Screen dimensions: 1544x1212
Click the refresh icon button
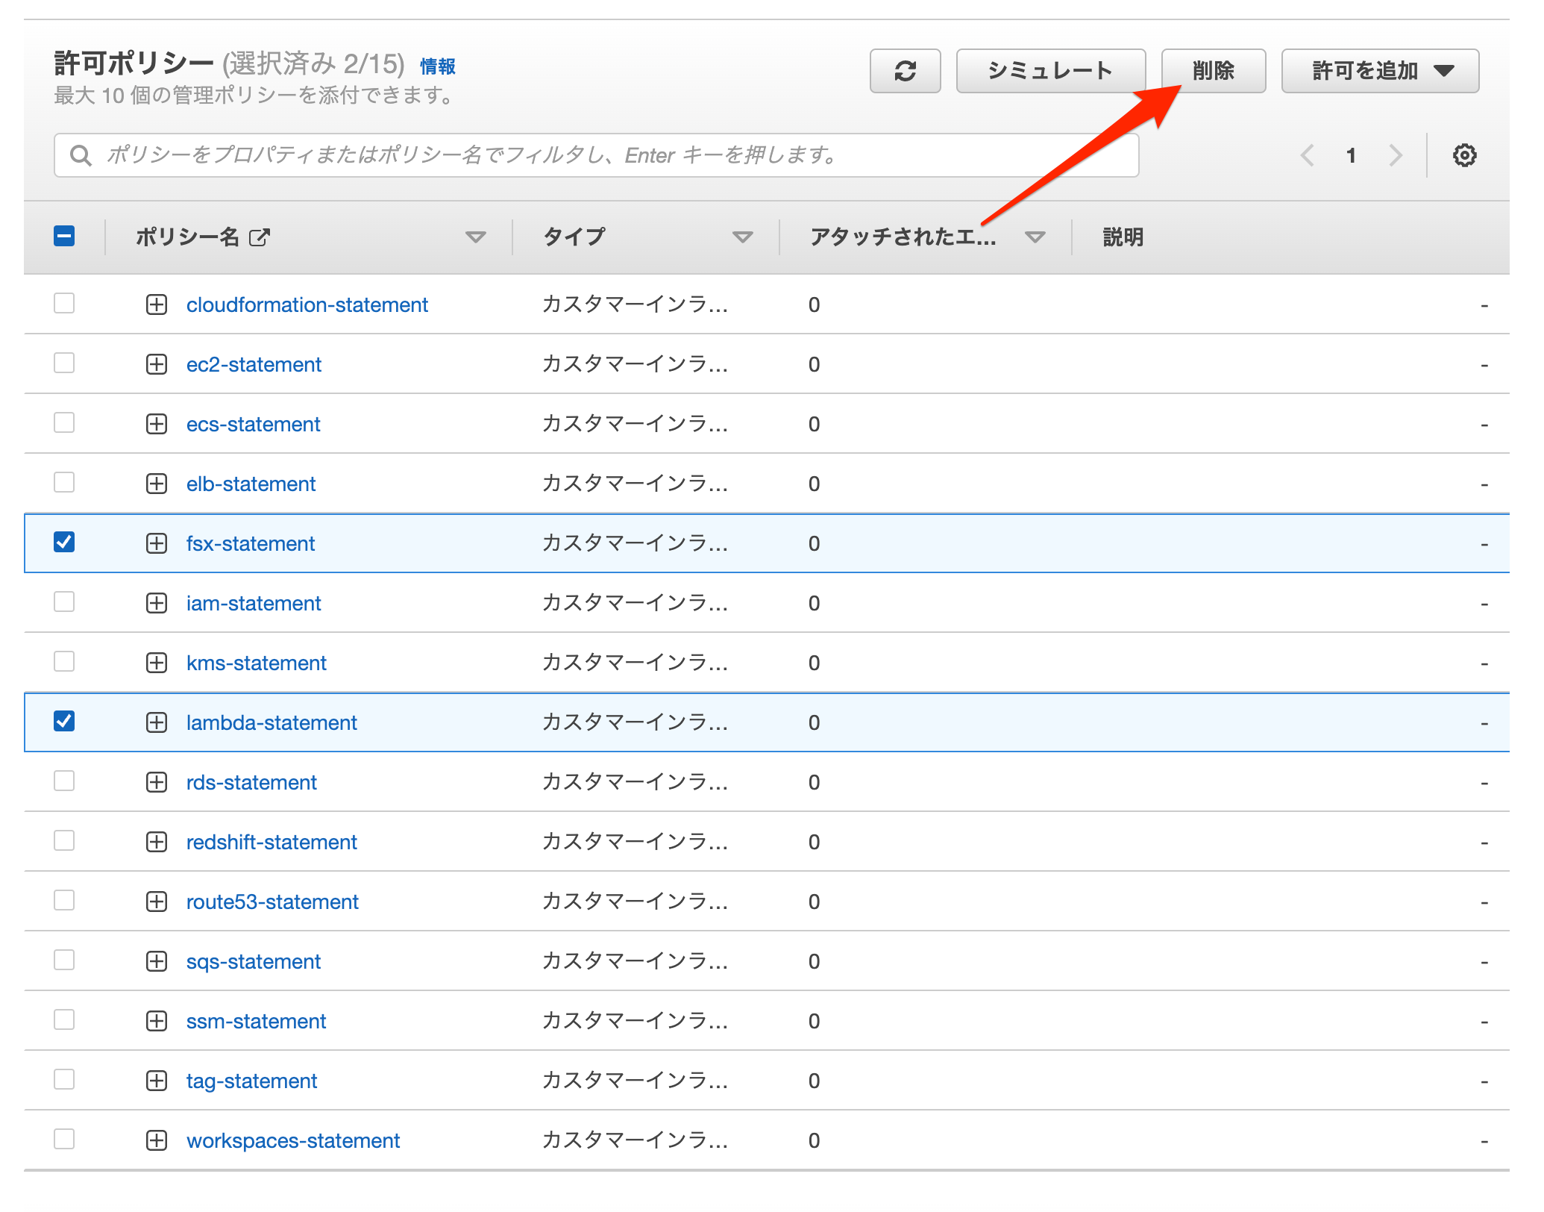coord(905,71)
